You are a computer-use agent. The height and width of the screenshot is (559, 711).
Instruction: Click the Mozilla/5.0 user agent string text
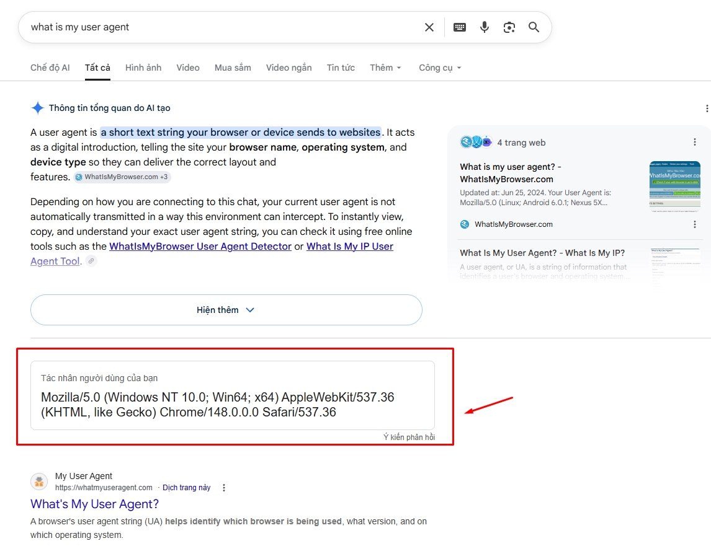tap(218, 405)
